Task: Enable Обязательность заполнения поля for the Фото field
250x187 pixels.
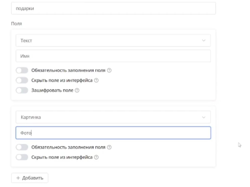Action: point(22,147)
